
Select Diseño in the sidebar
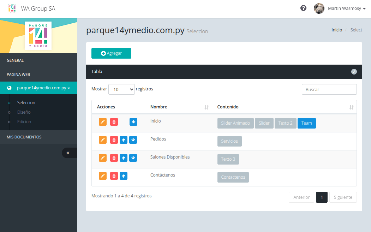pos(24,112)
